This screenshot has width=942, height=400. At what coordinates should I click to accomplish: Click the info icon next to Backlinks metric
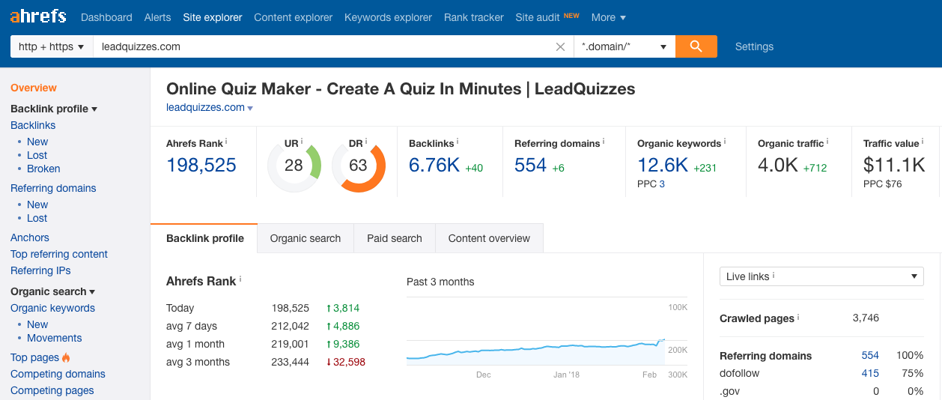458,141
